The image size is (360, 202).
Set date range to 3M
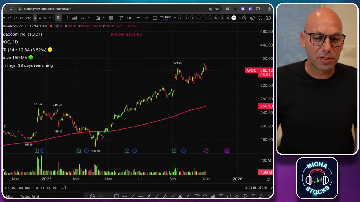pos(20,188)
